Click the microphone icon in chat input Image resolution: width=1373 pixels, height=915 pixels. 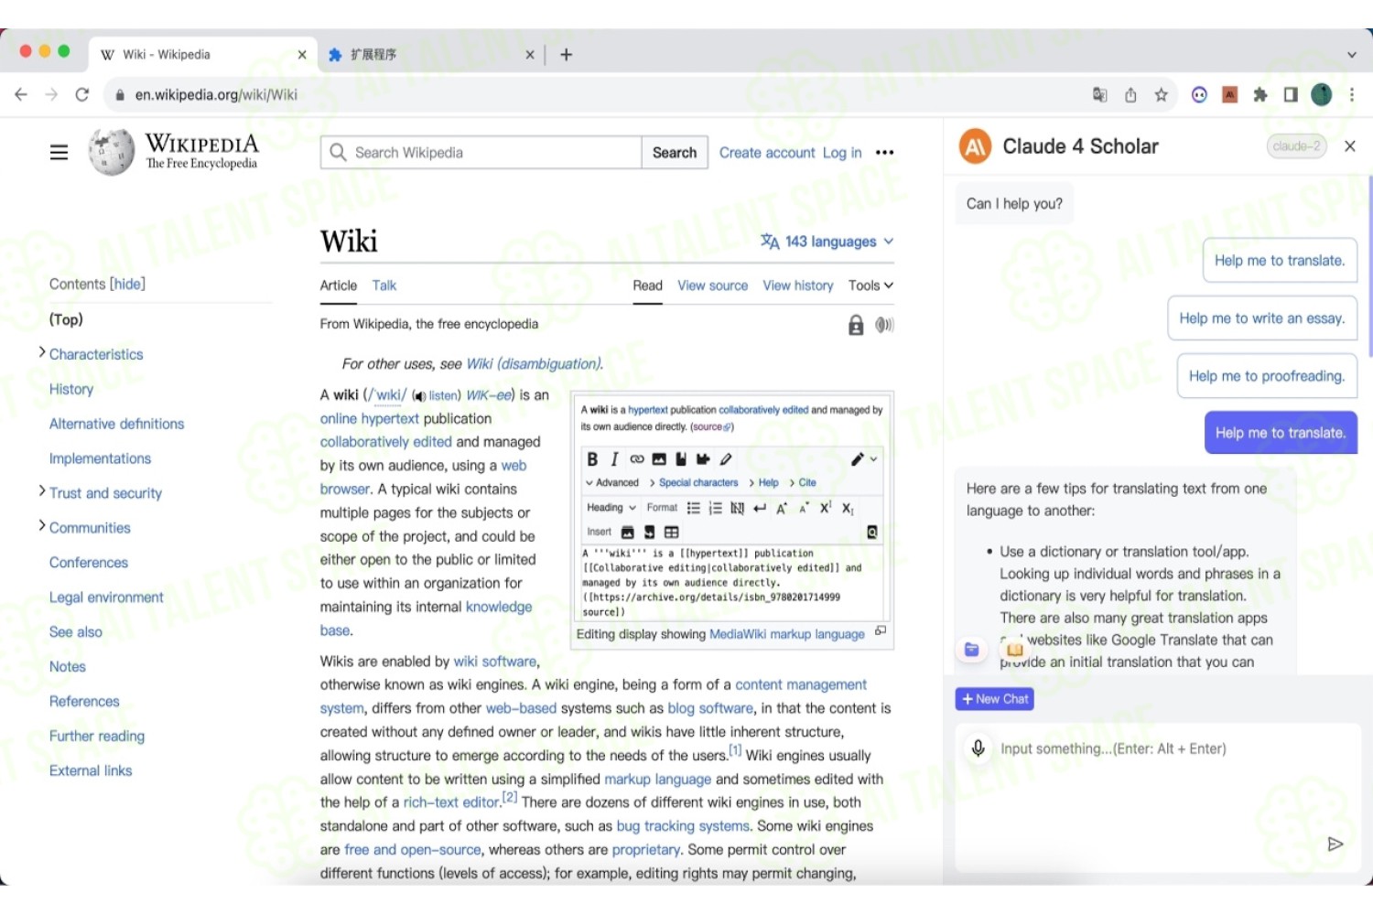coord(978,748)
